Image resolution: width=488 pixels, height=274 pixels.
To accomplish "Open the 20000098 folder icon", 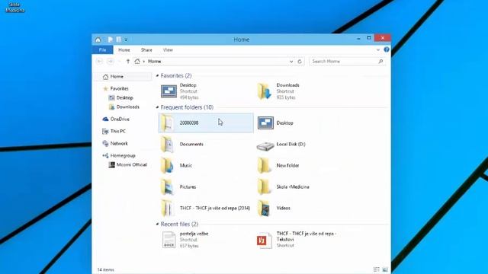I will tap(168, 123).
